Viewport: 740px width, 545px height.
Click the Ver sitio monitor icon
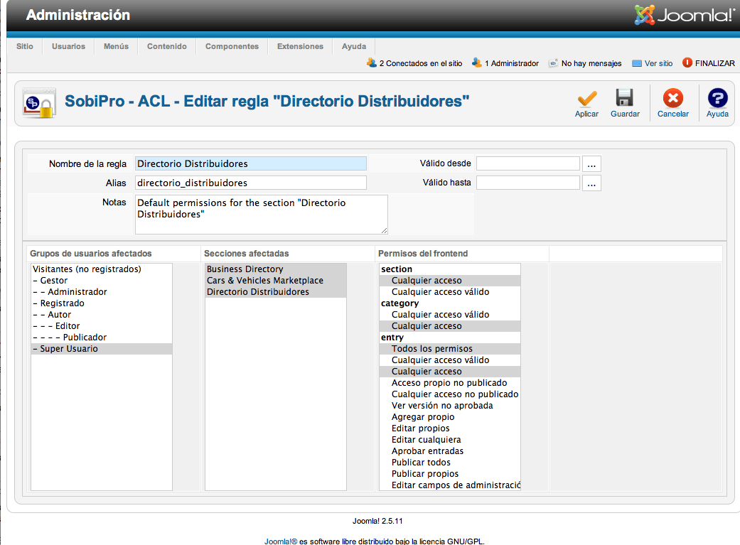[637, 63]
